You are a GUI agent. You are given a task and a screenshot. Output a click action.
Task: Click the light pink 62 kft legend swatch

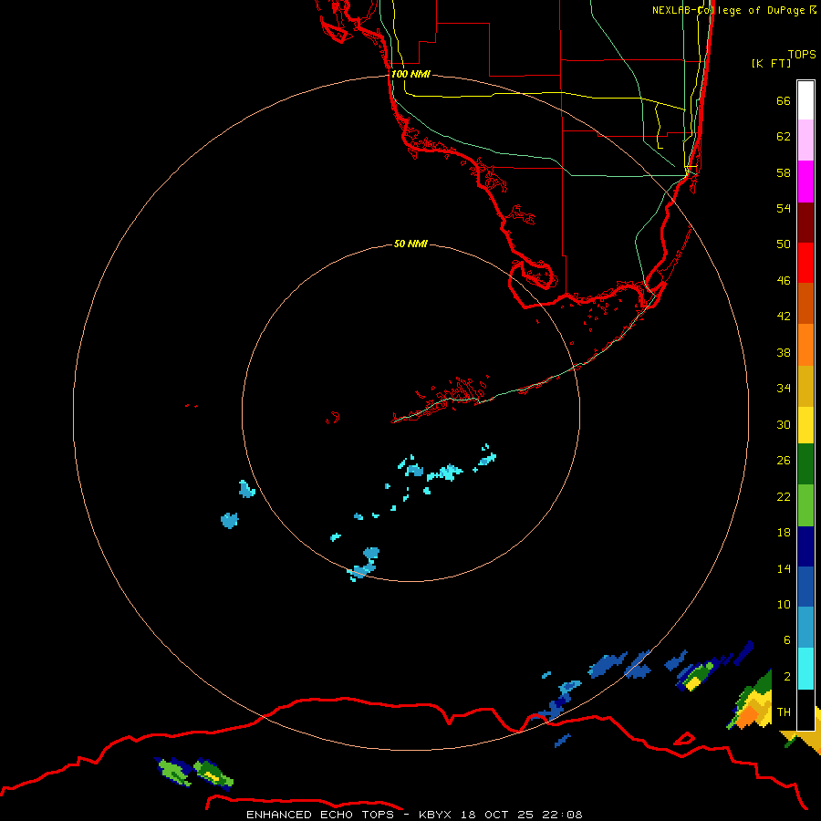805,140
